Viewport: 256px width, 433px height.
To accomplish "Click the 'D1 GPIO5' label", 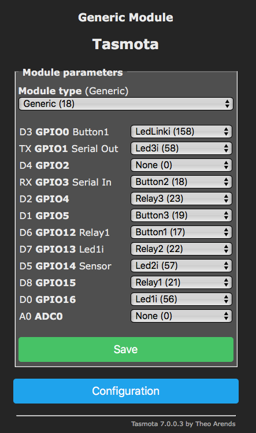I will pos(44,216).
